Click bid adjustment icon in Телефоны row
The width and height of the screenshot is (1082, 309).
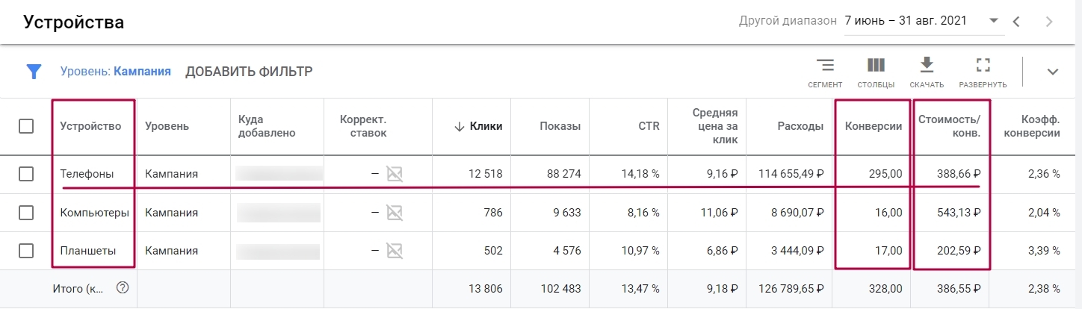point(395,174)
